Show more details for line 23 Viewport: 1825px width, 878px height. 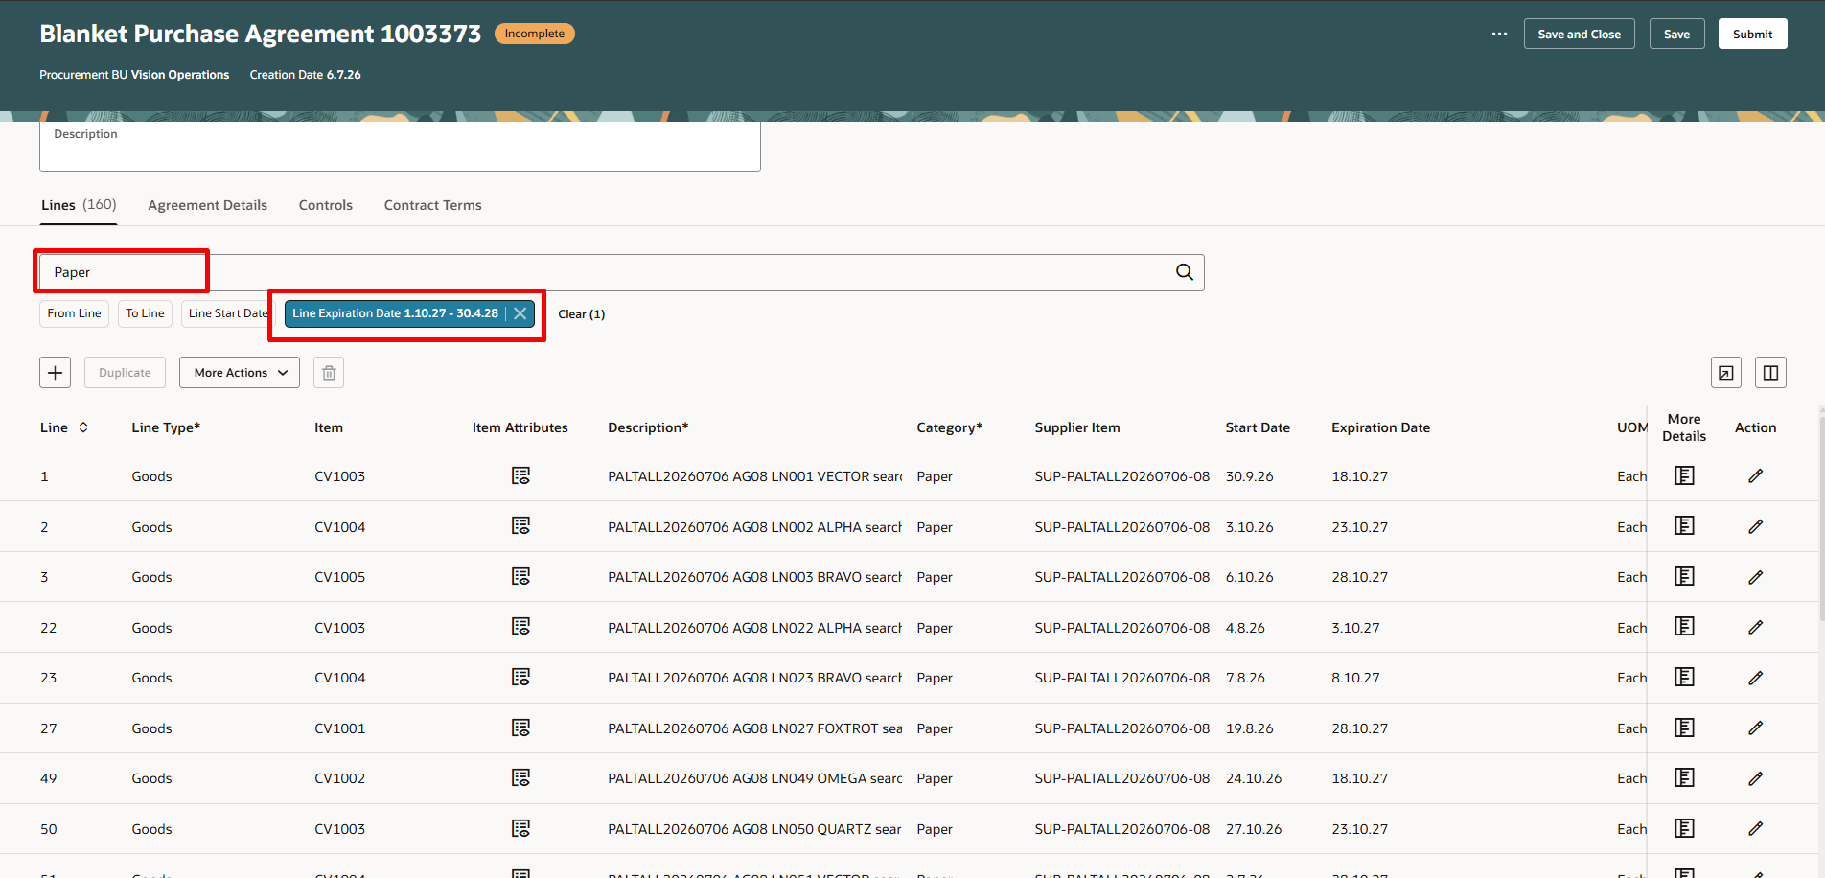(1684, 677)
